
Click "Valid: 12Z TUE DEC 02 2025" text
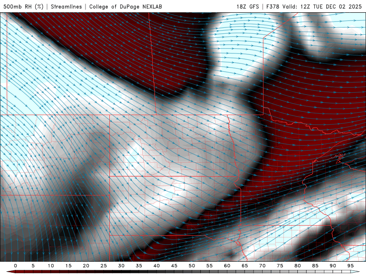pyautogui.click(x=322, y=6)
